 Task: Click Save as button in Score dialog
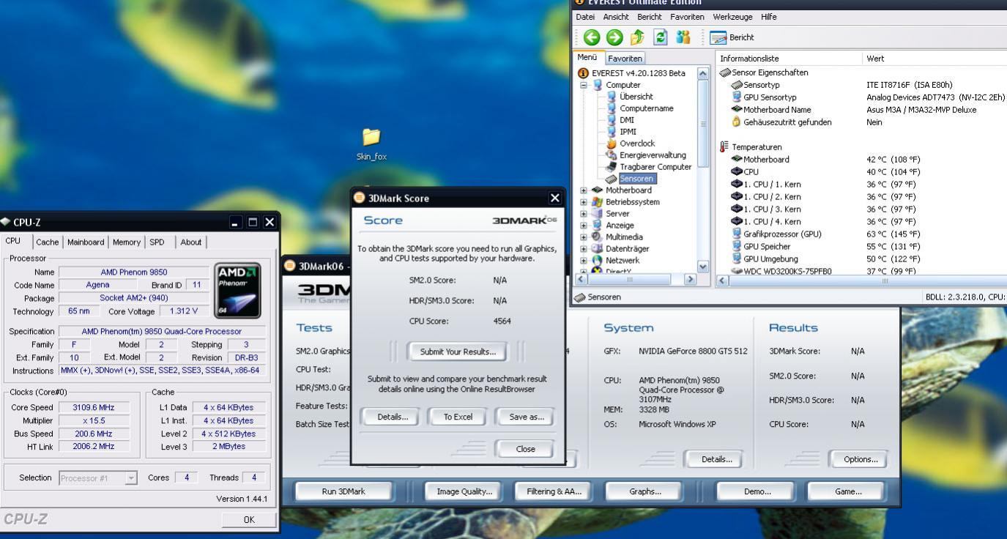click(x=527, y=417)
